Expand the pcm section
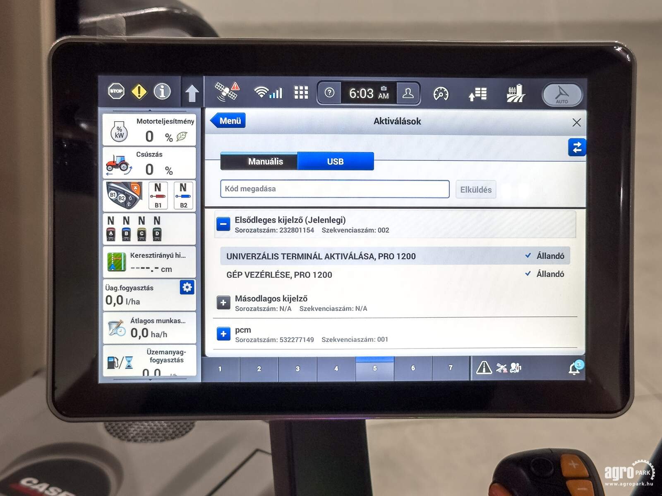Image resolution: width=662 pixels, height=496 pixels. [x=223, y=334]
